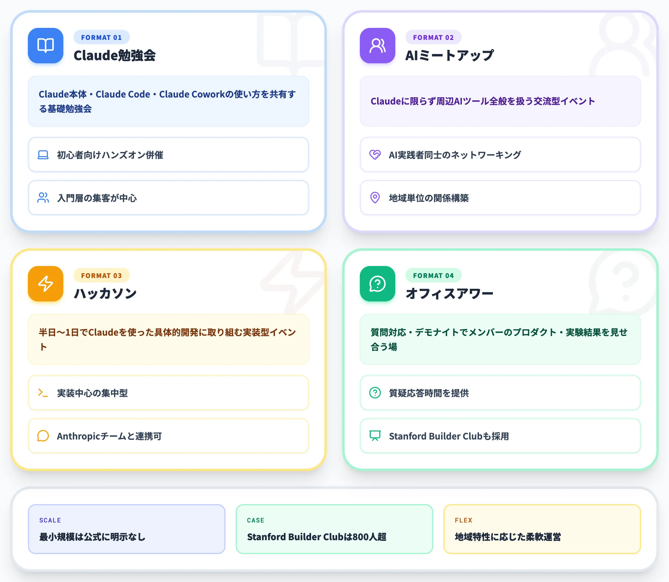The height and width of the screenshot is (582, 669).
Task: Click the text 地域単位の関係構築
Action: pyautogui.click(x=429, y=198)
